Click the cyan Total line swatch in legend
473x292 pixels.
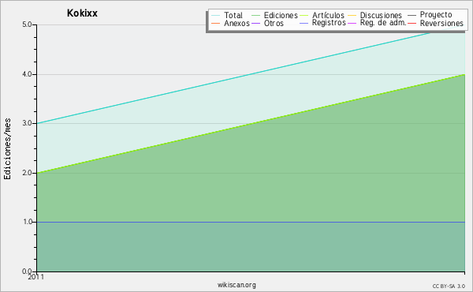tap(216, 16)
